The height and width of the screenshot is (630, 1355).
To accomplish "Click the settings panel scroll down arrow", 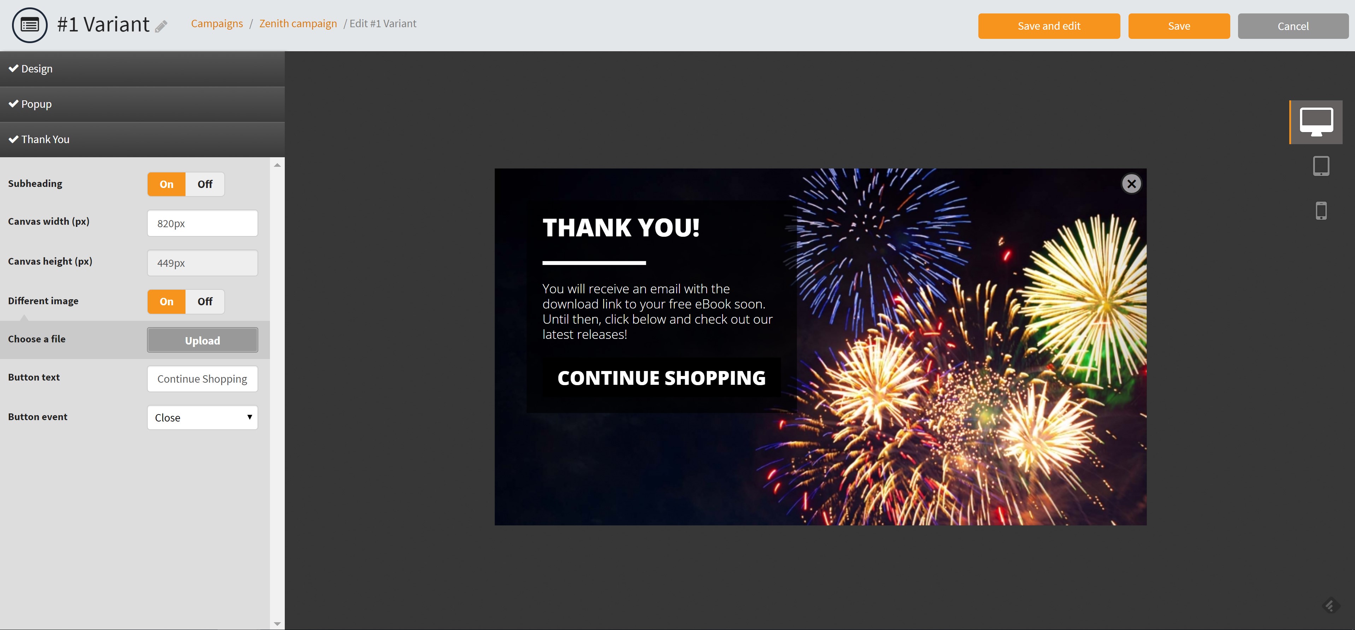I will (277, 624).
